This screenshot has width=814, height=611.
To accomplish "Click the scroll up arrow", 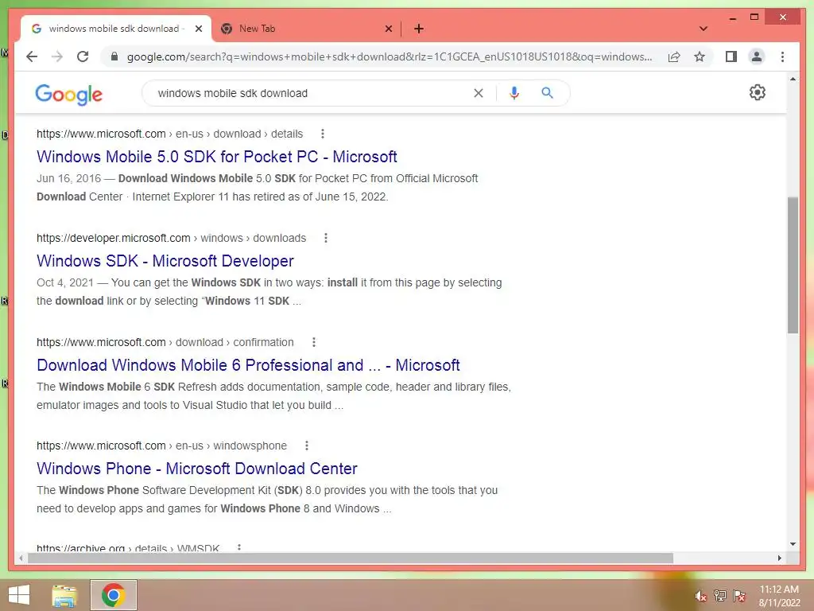I will (793, 79).
